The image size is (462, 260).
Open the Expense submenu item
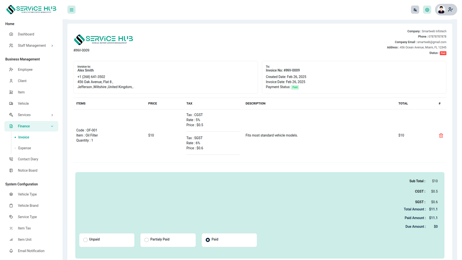click(x=25, y=148)
